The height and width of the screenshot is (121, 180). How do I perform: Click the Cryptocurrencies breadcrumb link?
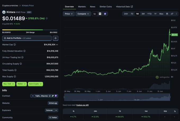[x=10, y=6]
